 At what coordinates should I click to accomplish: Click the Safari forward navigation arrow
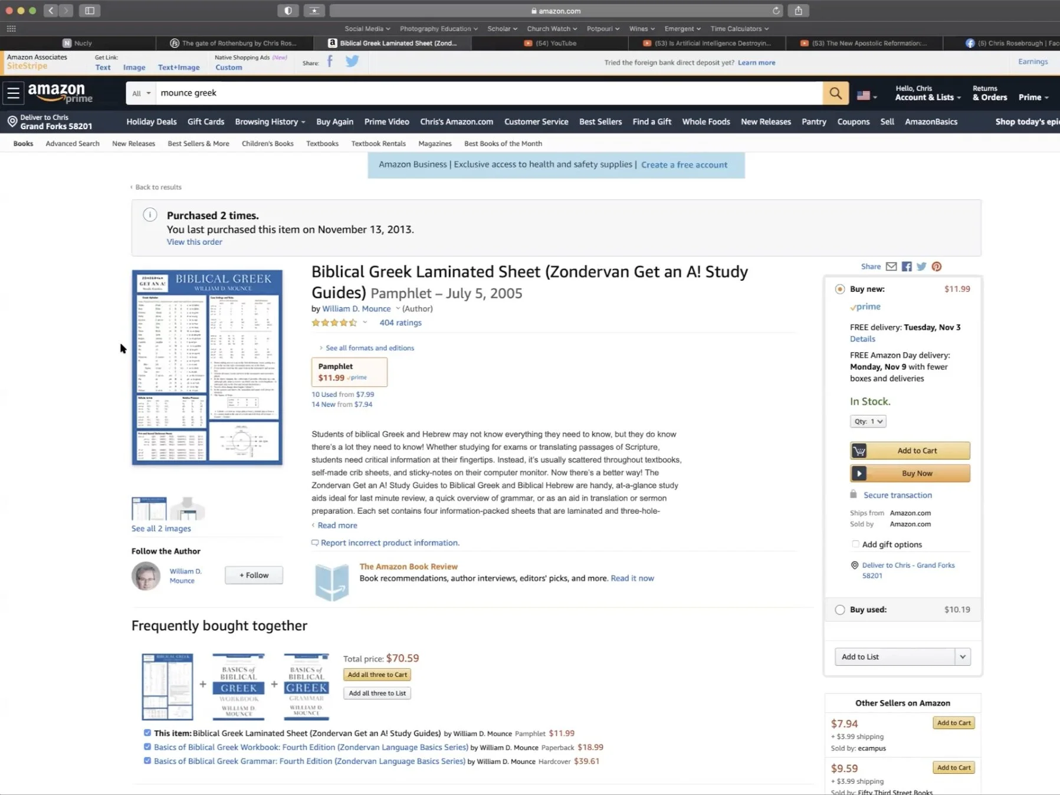(66, 11)
